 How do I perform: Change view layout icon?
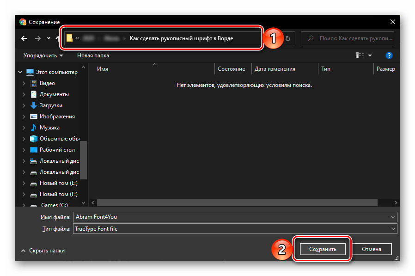pyautogui.click(x=360, y=55)
